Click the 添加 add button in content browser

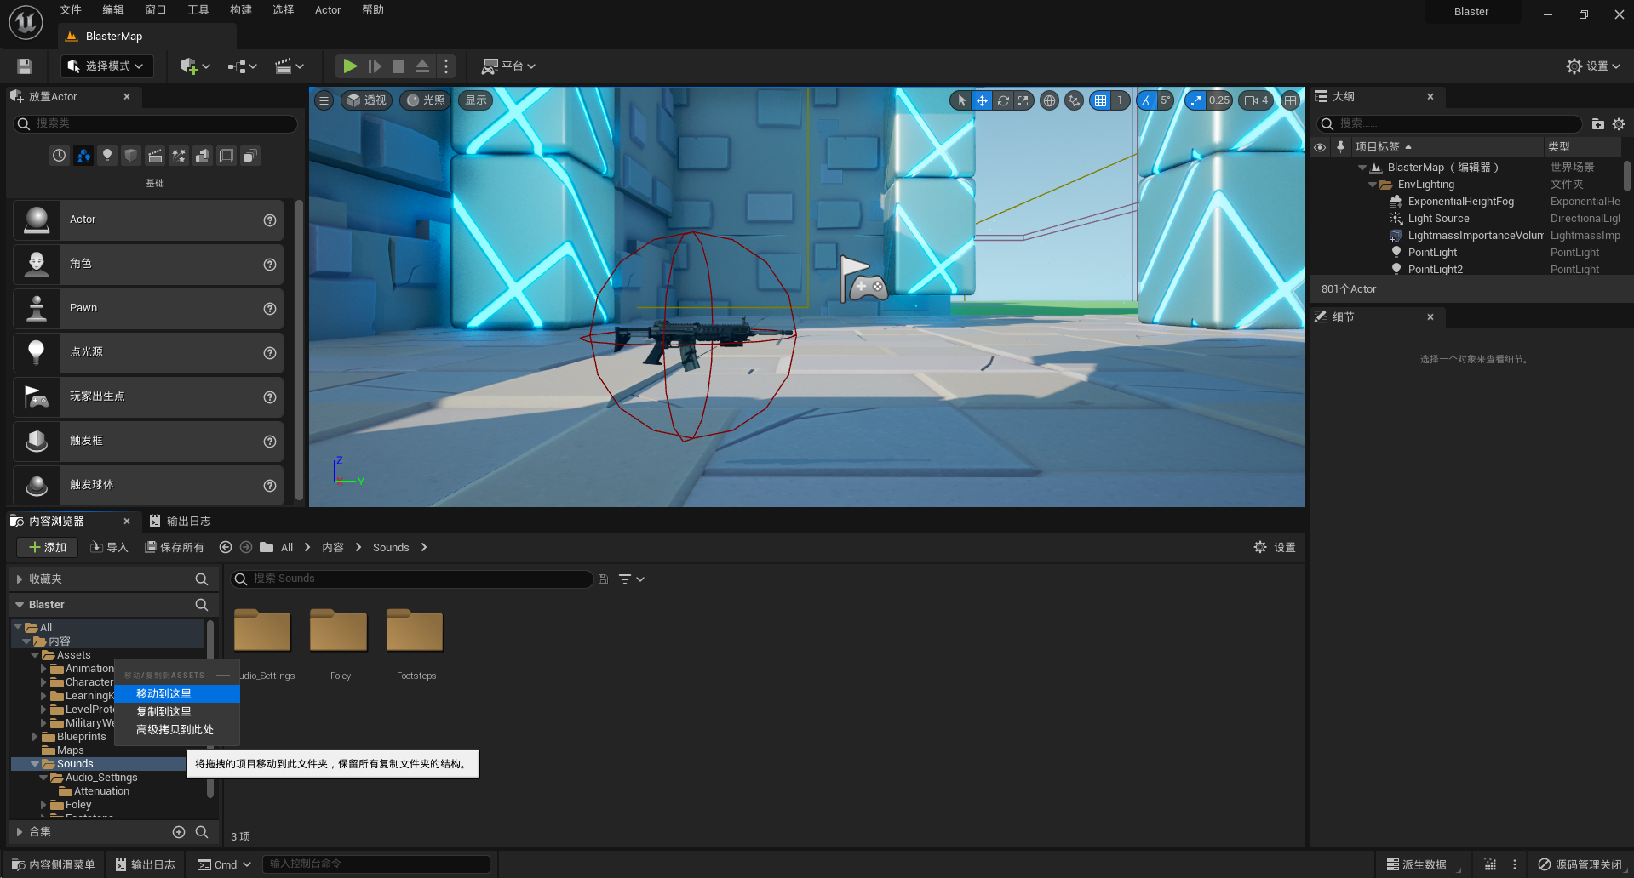48,547
